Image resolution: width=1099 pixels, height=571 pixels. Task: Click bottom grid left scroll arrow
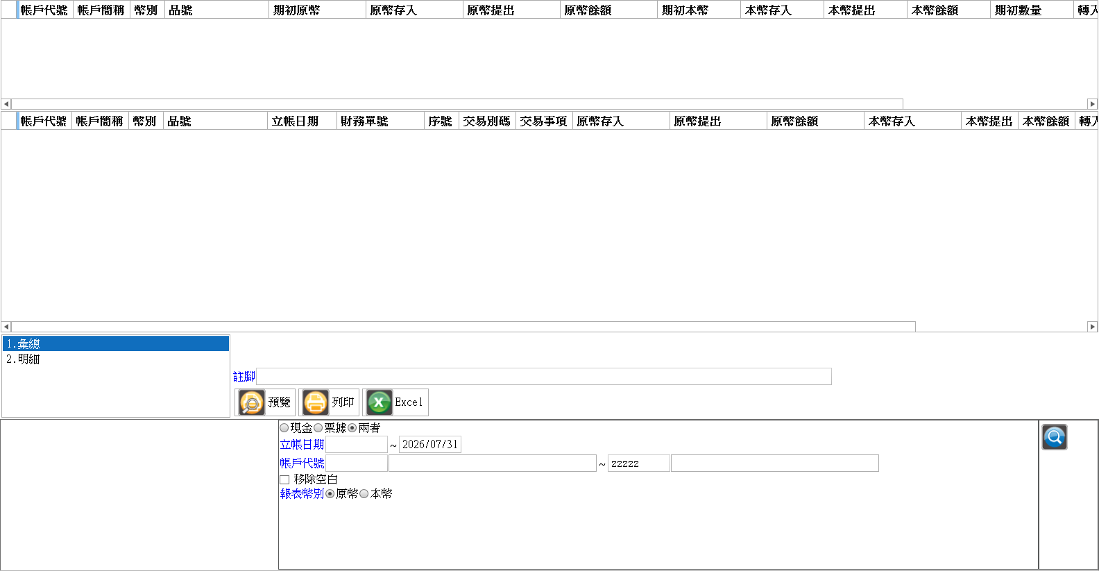pos(6,327)
